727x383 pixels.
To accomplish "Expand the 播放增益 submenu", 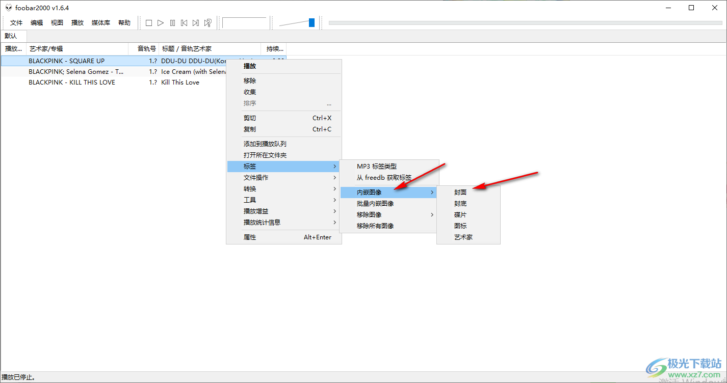I will pyautogui.click(x=284, y=211).
